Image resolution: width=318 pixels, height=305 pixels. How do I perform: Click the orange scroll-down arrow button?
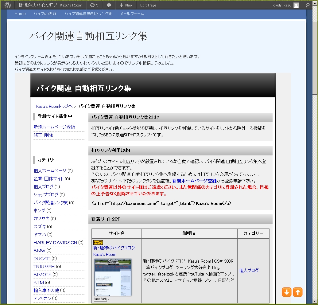coord(287,292)
